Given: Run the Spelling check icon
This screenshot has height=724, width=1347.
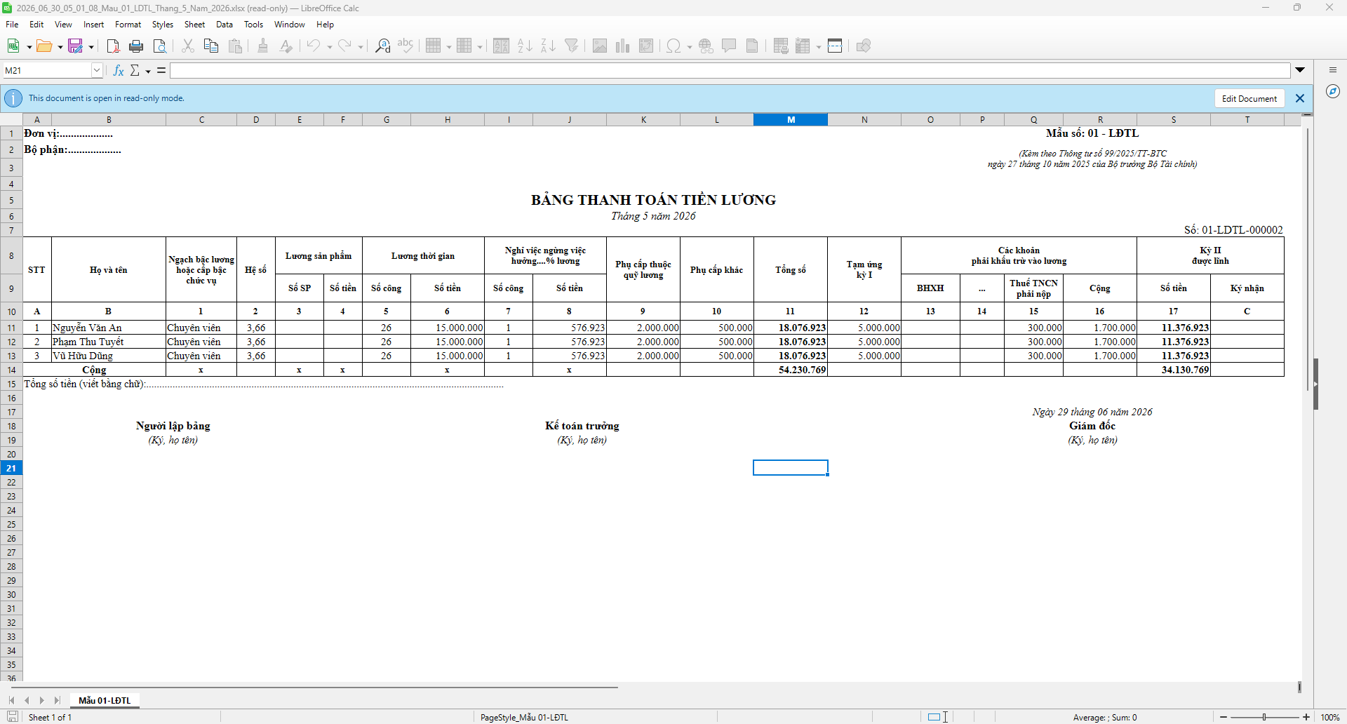Looking at the screenshot, I should coord(406,46).
